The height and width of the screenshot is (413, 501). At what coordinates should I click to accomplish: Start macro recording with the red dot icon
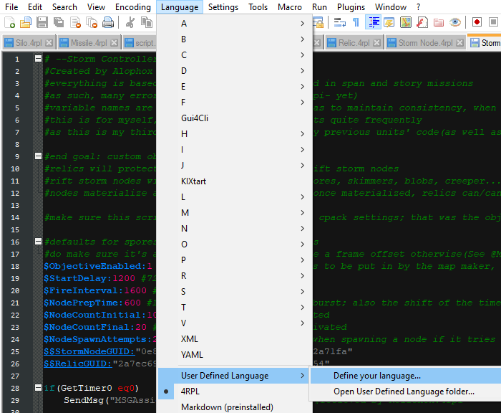tap(476, 23)
